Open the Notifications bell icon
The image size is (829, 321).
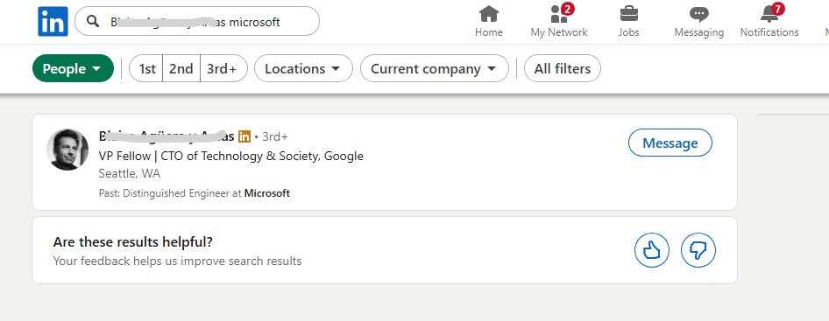tap(771, 14)
